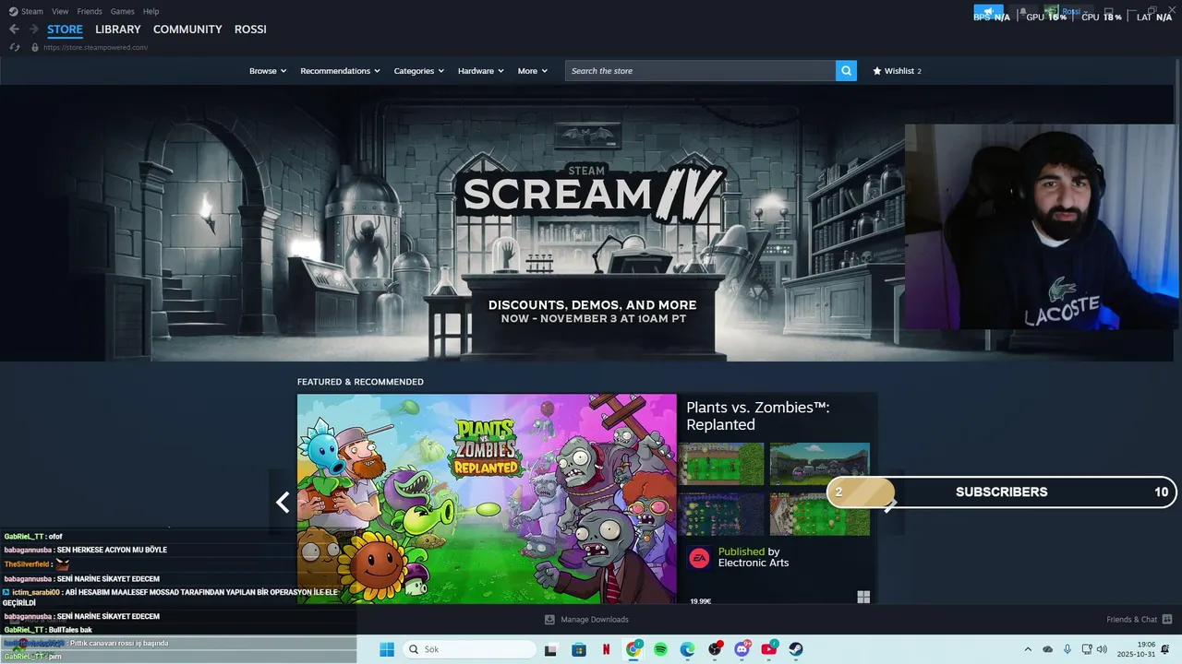The image size is (1182, 664).
Task: Open the ROSSI profile tab
Action: (250, 30)
